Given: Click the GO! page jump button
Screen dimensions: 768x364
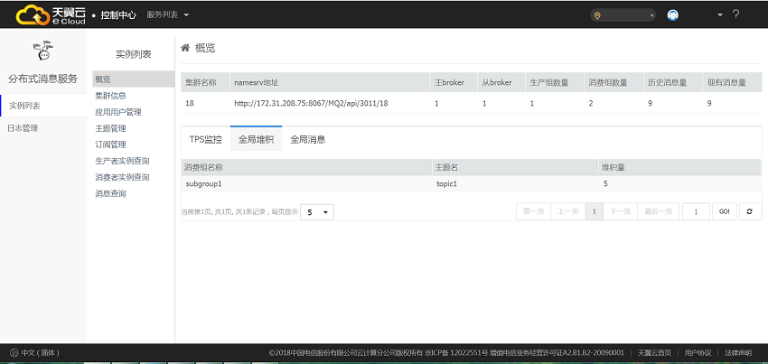Looking at the screenshot, I should pyautogui.click(x=725, y=211).
